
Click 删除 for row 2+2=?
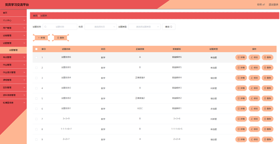[267, 139]
